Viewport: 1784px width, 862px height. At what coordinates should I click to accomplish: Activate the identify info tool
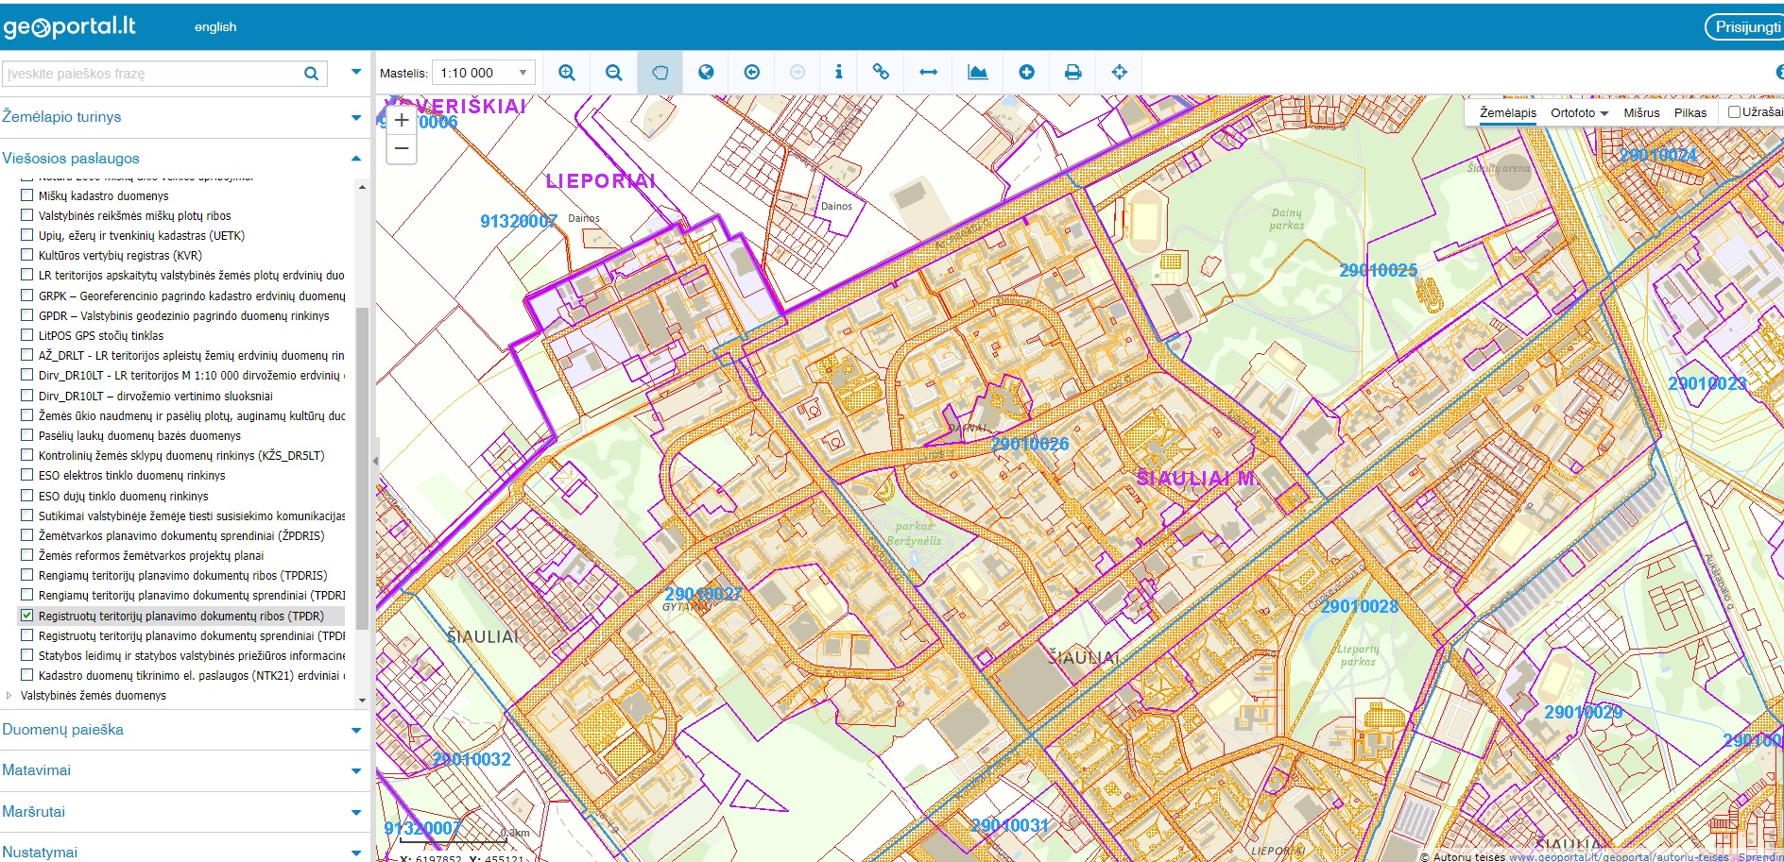point(838,73)
